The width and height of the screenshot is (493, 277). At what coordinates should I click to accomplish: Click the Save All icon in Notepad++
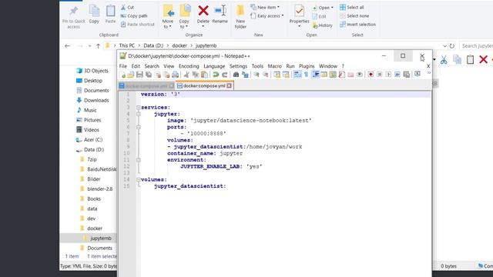click(x=149, y=75)
